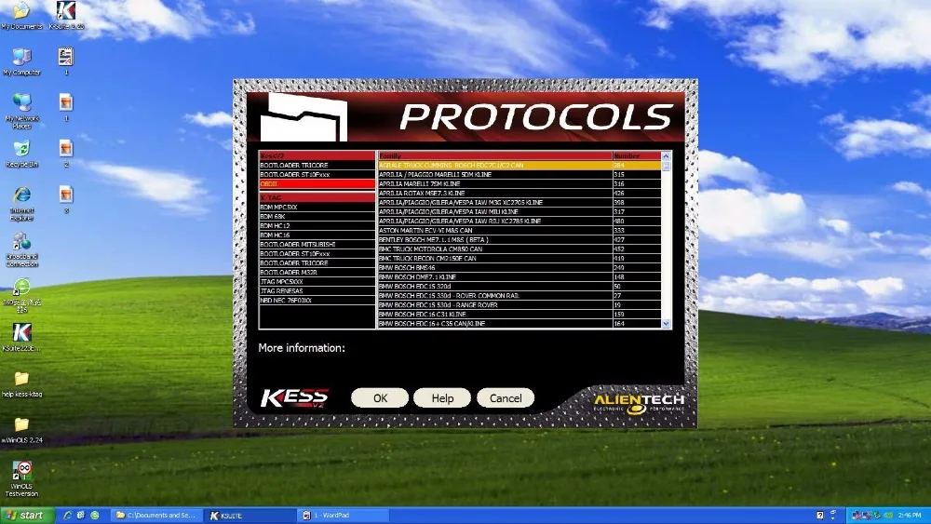This screenshot has width=931, height=524.
Task: Select BMW BOSCH DME7.1 KLINE row
Action: [x=519, y=277]
